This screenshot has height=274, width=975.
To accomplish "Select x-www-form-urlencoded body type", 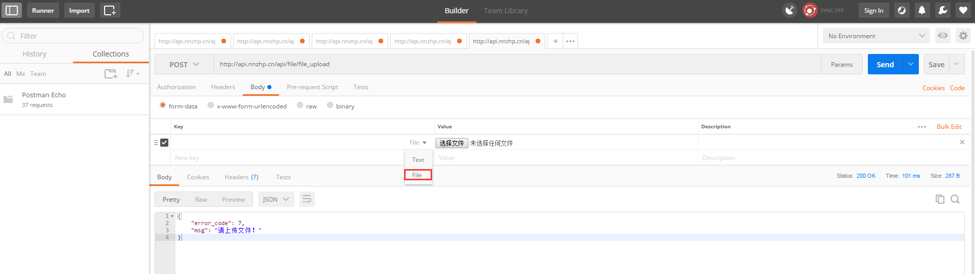I will click(211, 105).
